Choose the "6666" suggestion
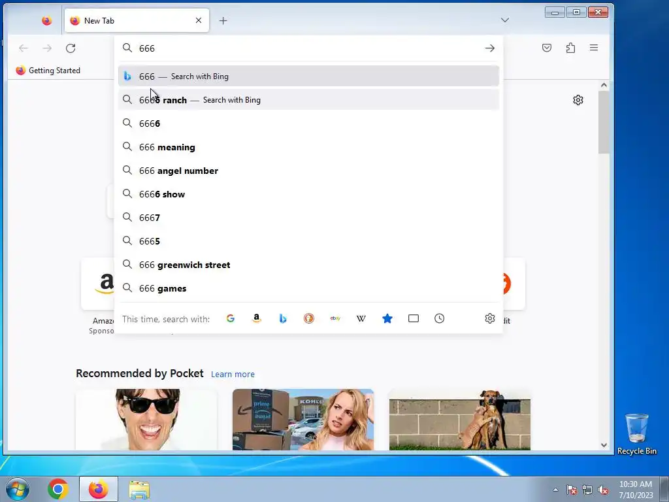Image resolution: width=669 pixels, height=502 pixels. coord(308,124)
